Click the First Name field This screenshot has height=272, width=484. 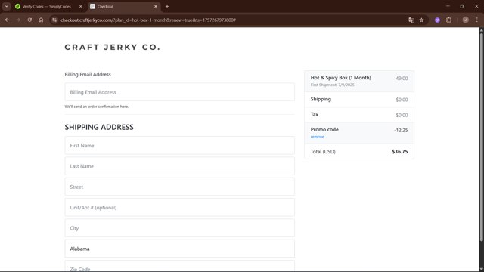click(180, 145)
